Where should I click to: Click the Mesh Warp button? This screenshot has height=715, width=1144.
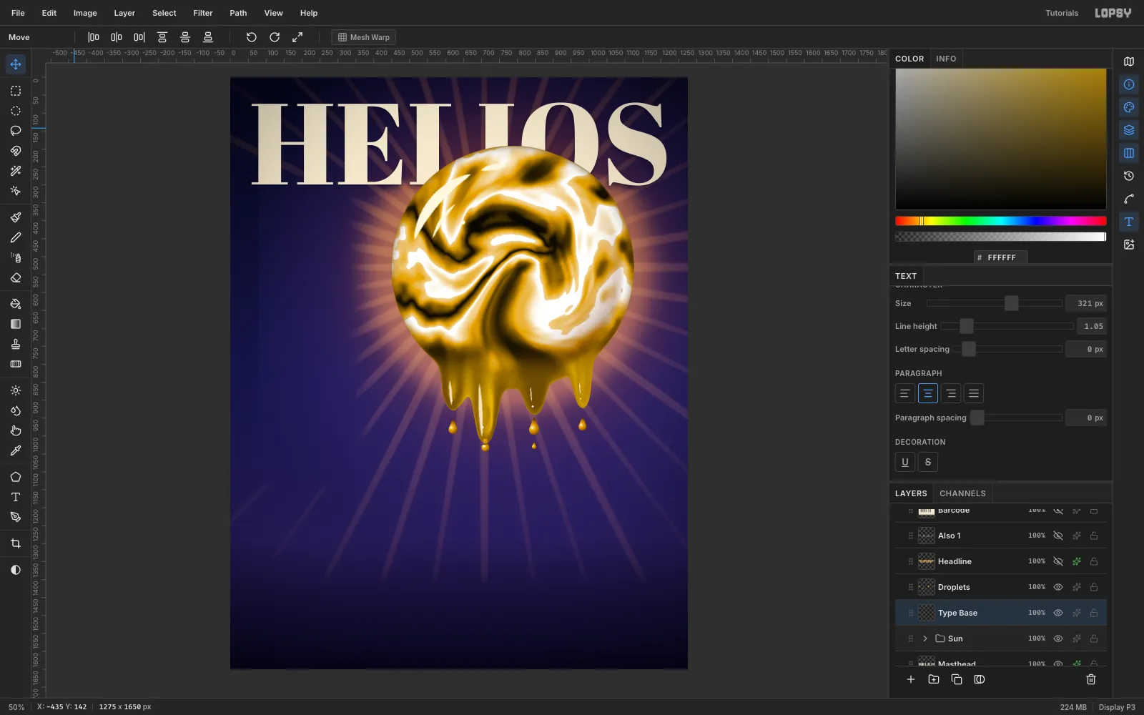coord(364,37)
